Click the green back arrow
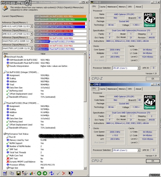Image resolution: width=161 pixels, height=177 pixels. click(x=39, y=173)
